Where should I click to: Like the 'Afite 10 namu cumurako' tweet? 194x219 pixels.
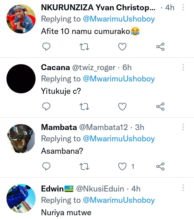point(123,47)
